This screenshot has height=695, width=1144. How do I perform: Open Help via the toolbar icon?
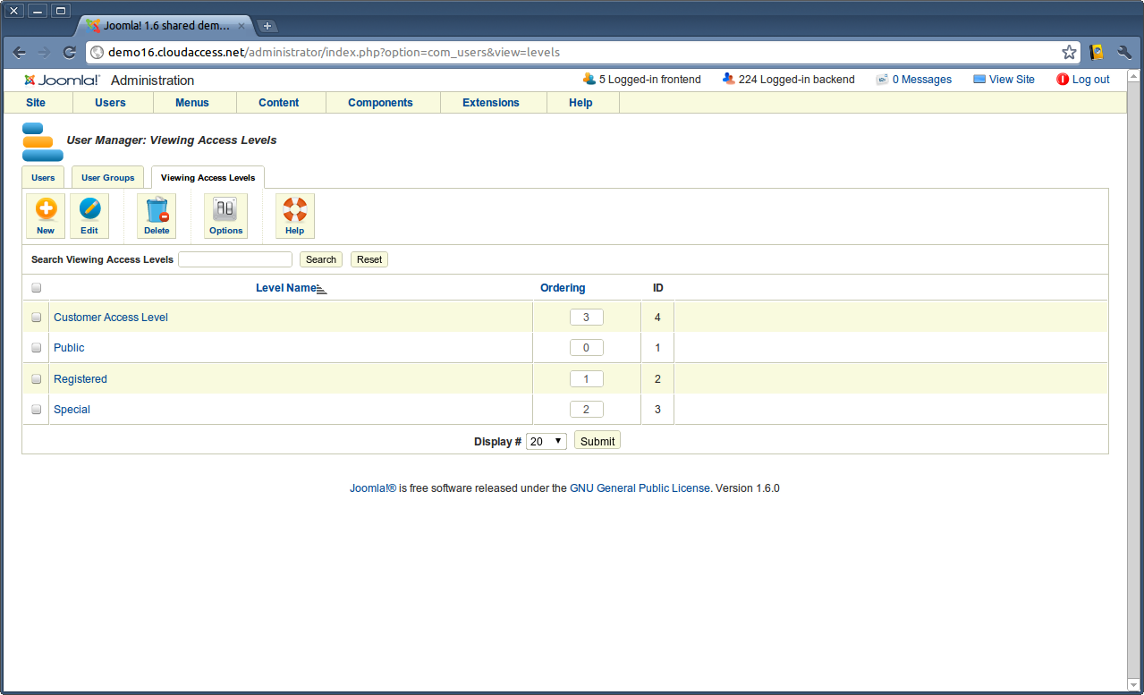coord(294,215)
